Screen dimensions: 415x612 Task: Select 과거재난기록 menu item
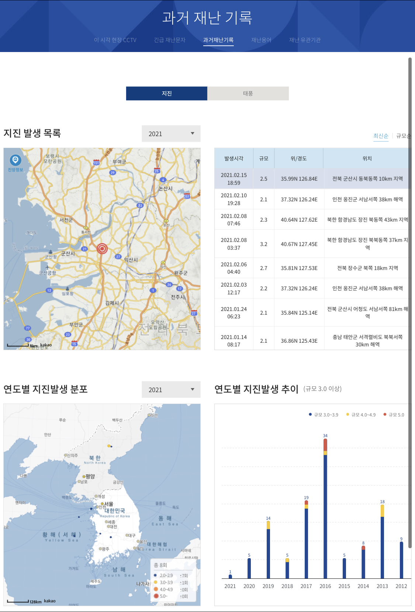[x=218, y=40]
